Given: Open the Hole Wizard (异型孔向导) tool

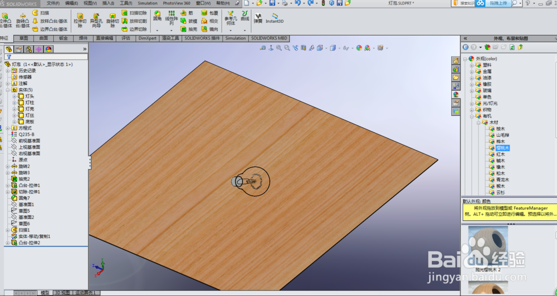Looking at the screenshot, I should [x=96, y=21].
